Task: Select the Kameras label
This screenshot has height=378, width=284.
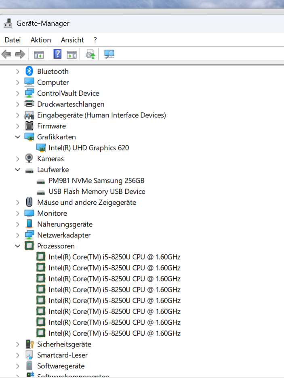Action: pos(50,159)
